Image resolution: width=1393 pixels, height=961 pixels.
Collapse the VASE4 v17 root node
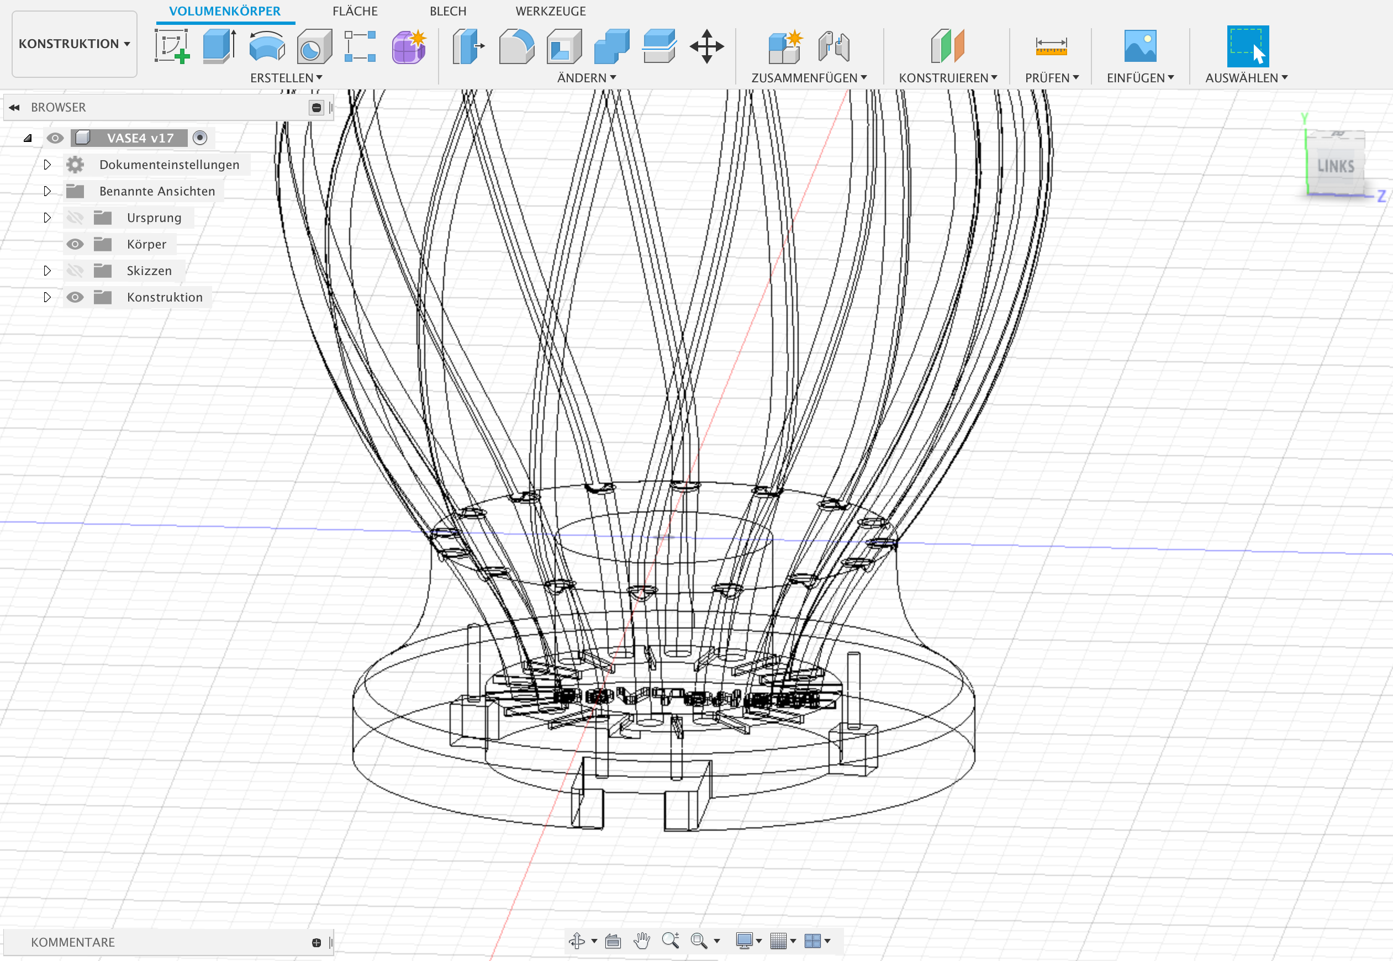pos(28,138)
